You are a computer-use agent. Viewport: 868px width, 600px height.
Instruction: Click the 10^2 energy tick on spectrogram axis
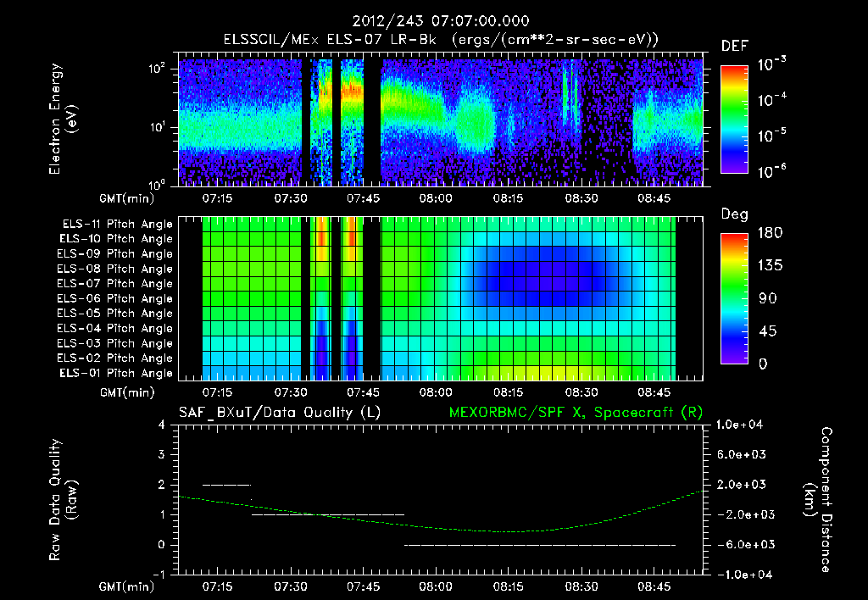click(157, 68)
